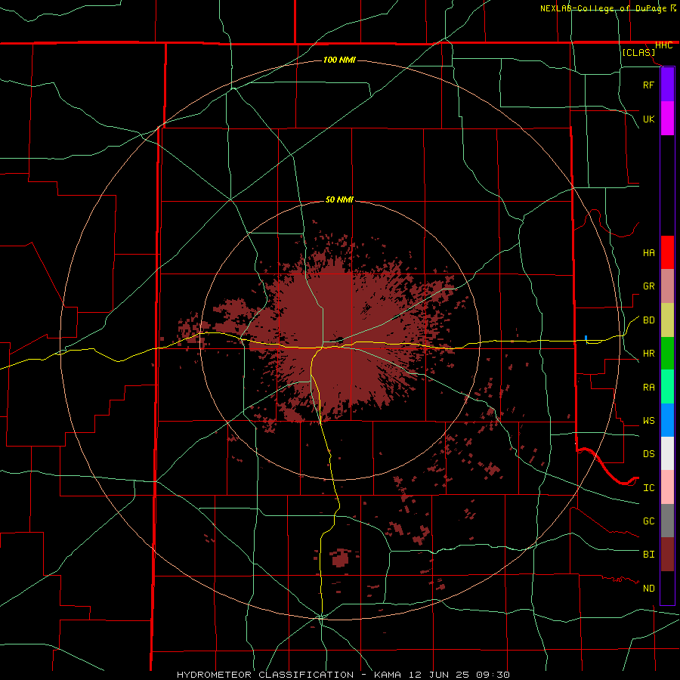The image size is (680, 680).
Task: Click the HR legend label
Action: 648,354
